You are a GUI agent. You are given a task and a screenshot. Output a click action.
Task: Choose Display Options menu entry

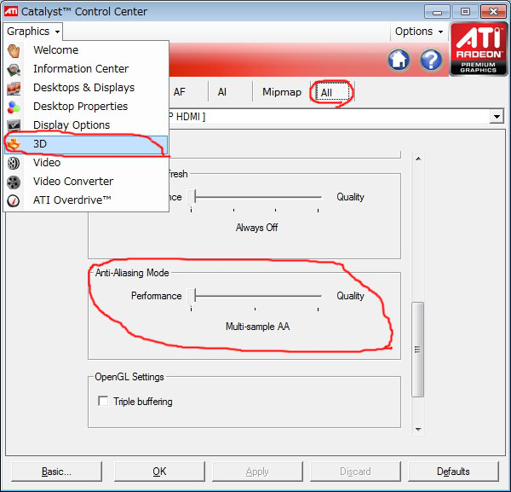[86, 125]
